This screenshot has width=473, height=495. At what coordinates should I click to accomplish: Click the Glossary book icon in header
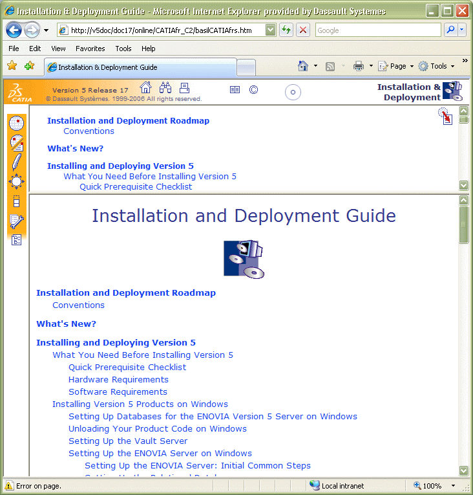235,90
